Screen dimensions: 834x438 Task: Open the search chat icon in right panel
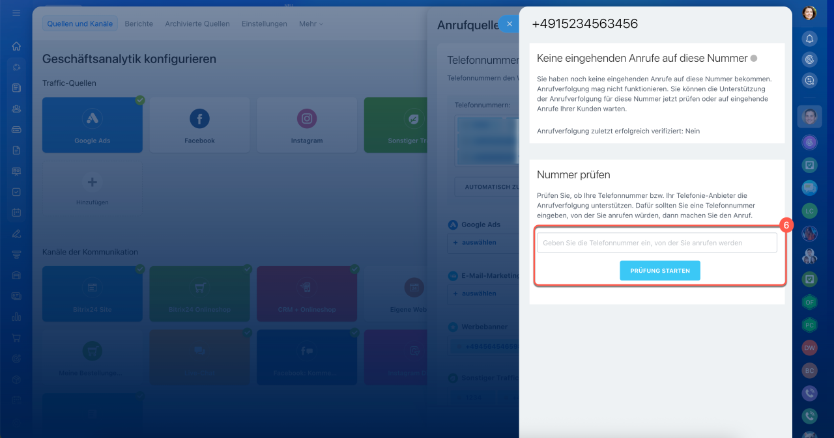[x=809, y=80]
